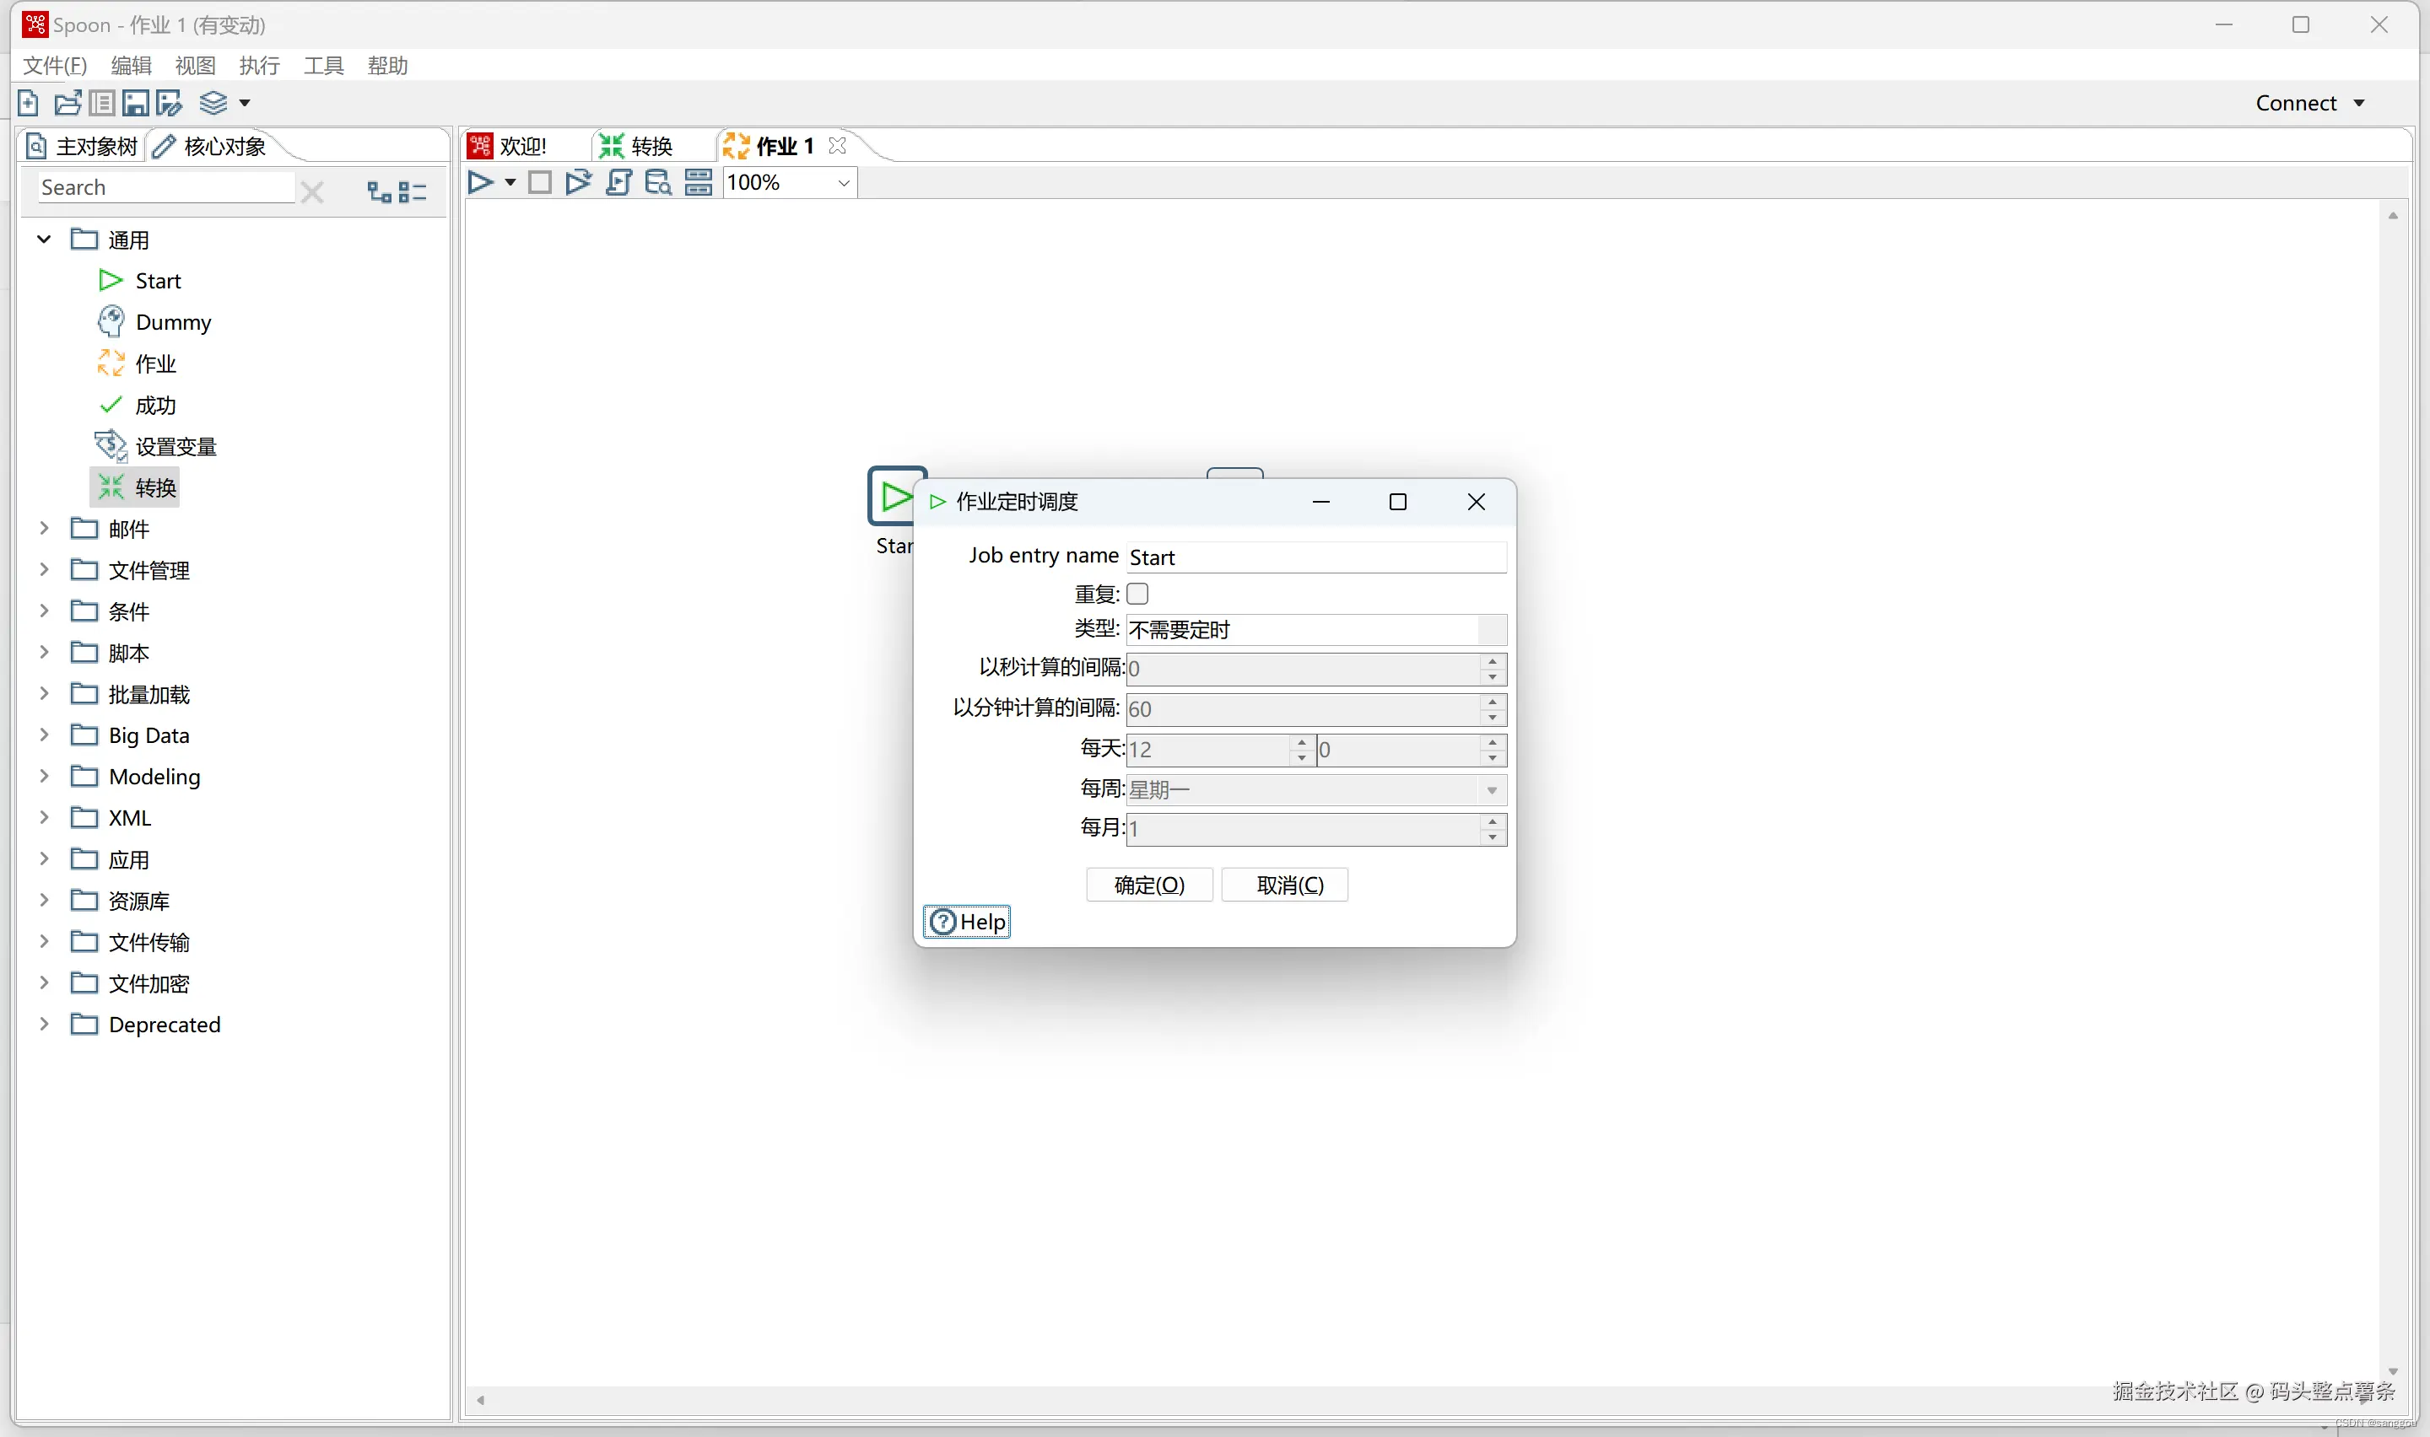The height and width of the screenshot is (1437, 2430).
Task: Open the 100% zoom level combo box
Action: coord(843,182)
